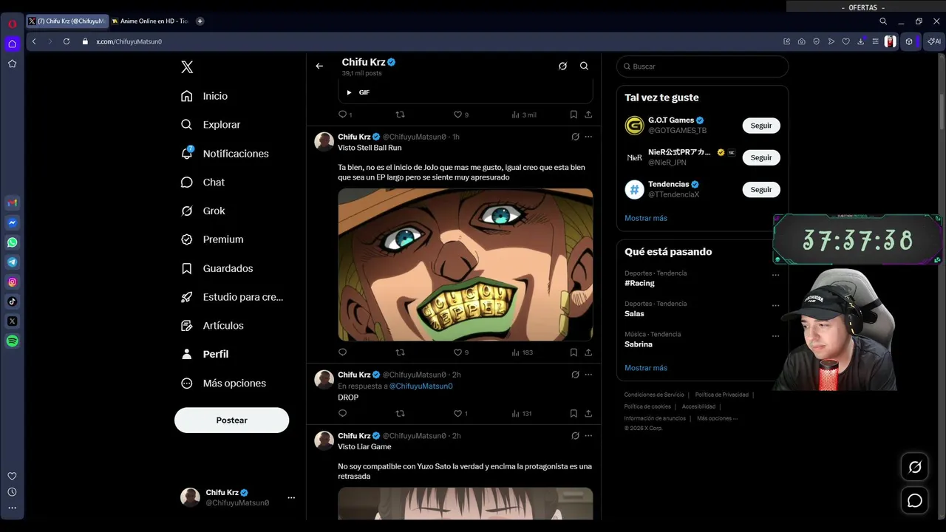Image resolution: width=946 pixels, height=532 pixels.
Task: Bookmark the DROP post
Action: point(574,414)
